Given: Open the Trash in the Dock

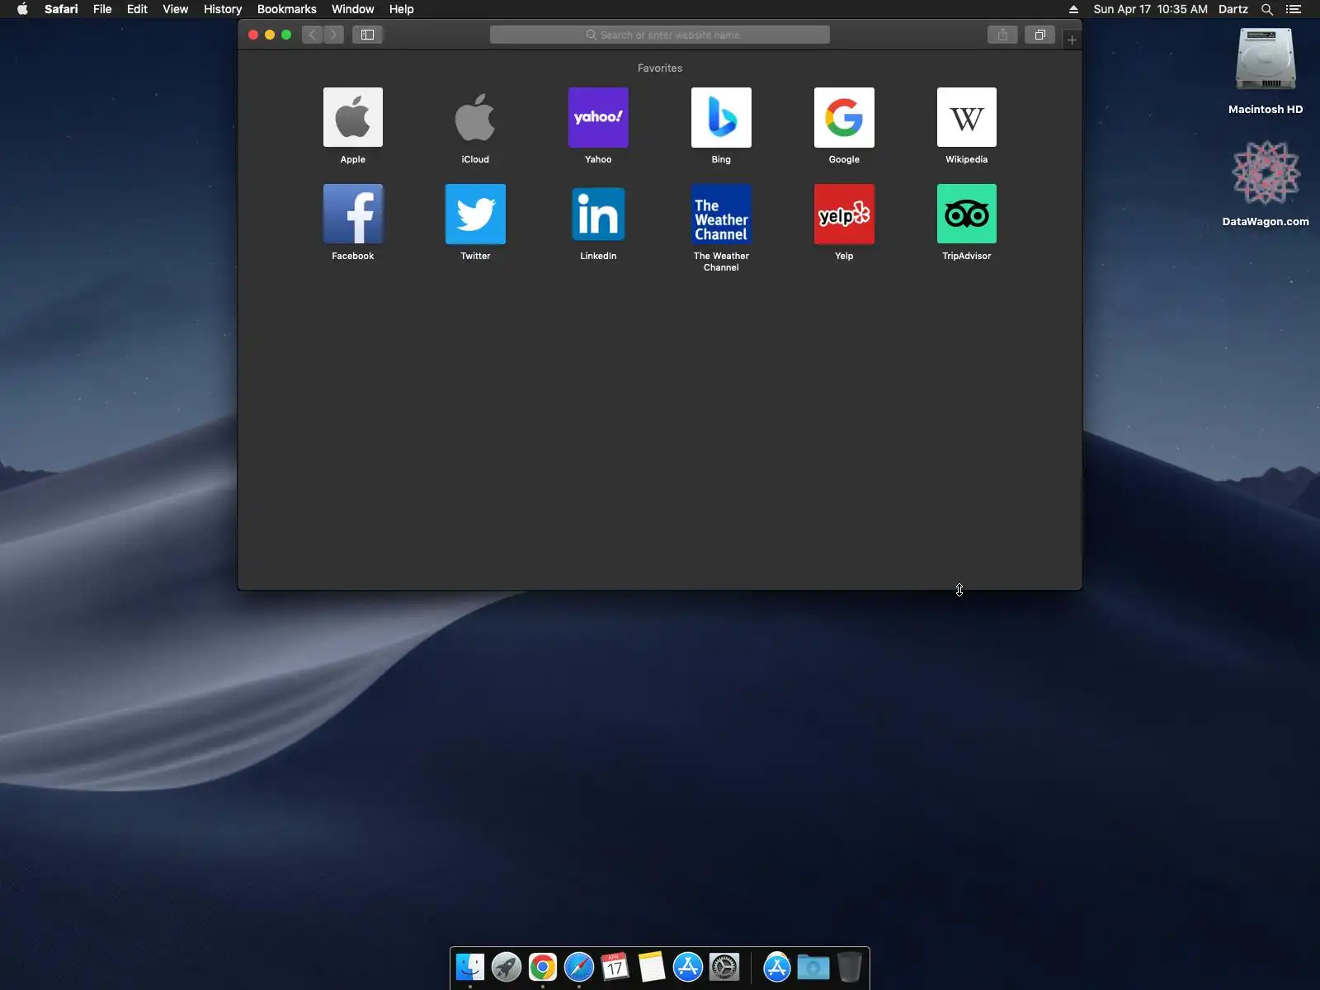Looking at the screenshot, I should click(850, 967).
